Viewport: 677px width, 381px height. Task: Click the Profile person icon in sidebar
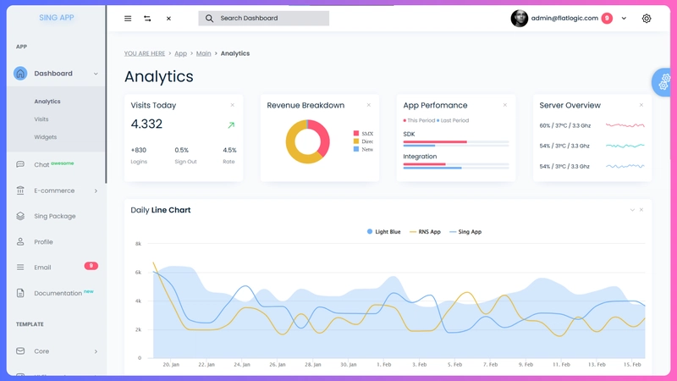20,242
